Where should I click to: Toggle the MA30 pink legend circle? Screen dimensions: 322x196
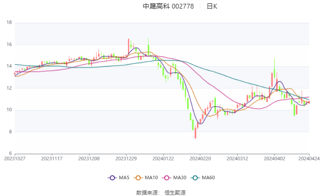167,177
